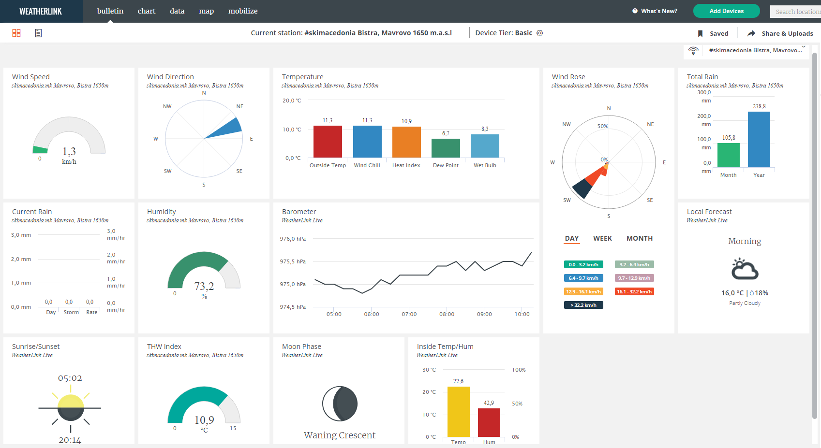Go to the chart tab
Screen dimensions: 821x448
pyautogui.click(x=147, y=11)
